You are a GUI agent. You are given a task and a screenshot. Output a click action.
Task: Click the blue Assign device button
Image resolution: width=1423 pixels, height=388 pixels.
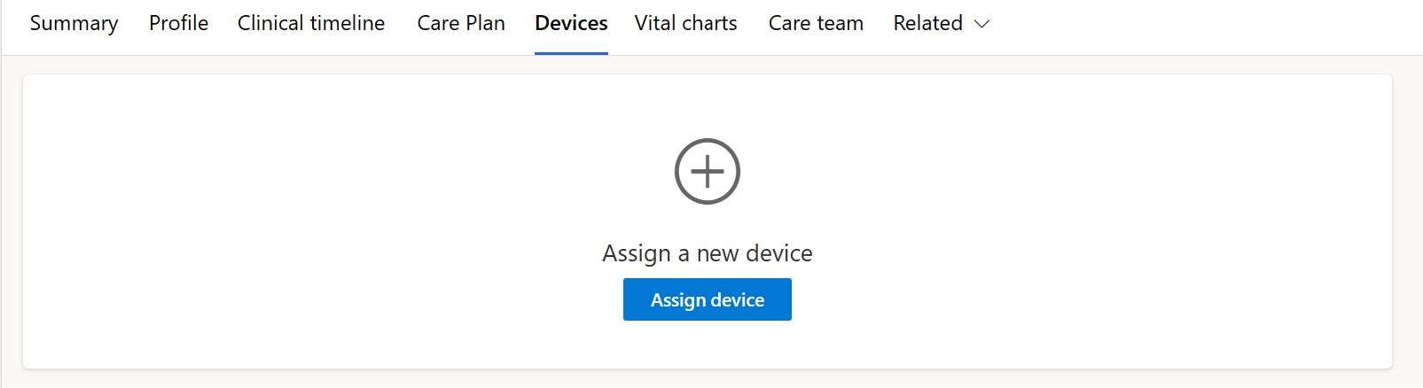(x=707, y=299)
